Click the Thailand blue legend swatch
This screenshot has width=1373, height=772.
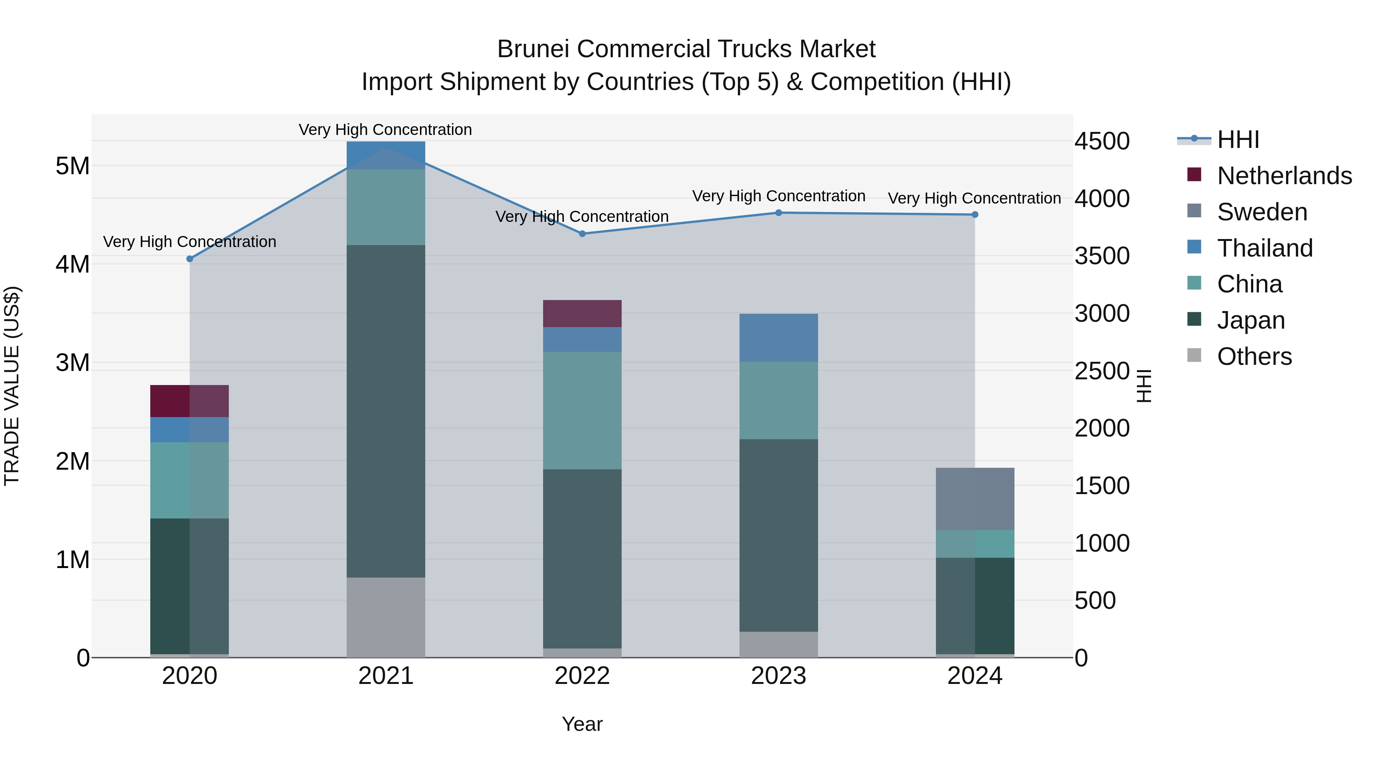(1195, 247)
